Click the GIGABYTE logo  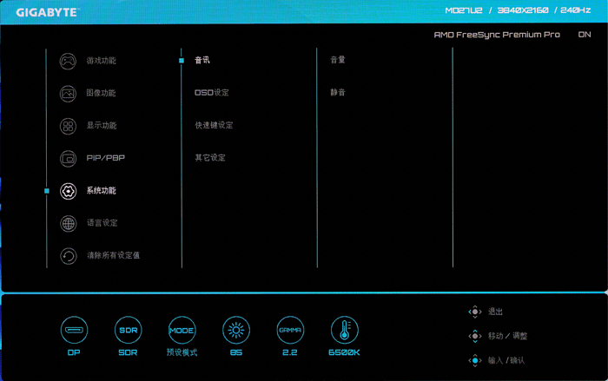tap(47, 12)
